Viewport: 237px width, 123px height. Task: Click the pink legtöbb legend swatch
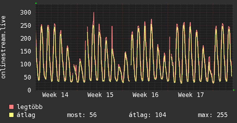click(x=11, y=107)
